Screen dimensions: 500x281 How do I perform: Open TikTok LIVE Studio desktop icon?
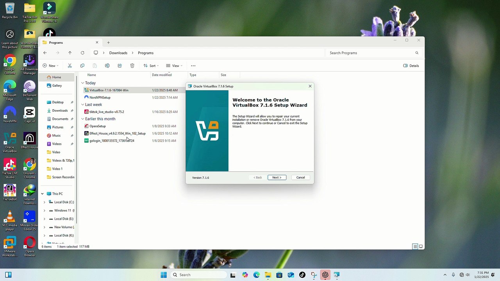click(10, 169)
